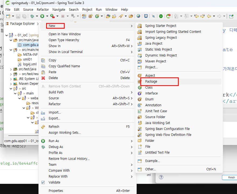Click the purple Interface icon in submenu
This screenshot has height=194, width=237.
tap(140, 93)
